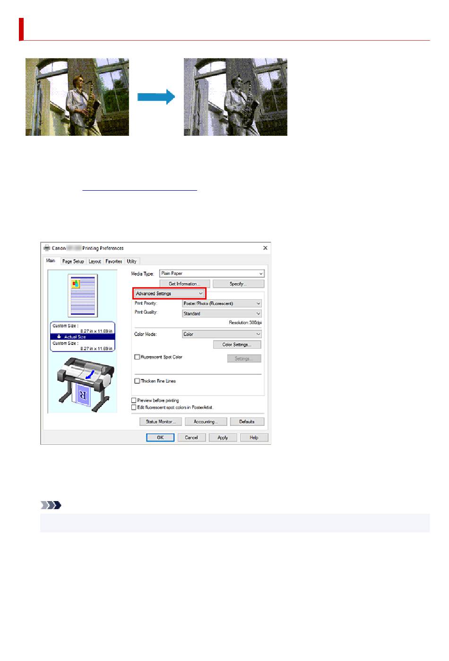Open the Utility tab
The width and height of the screenshot is (449, 661).
point(132,261)
